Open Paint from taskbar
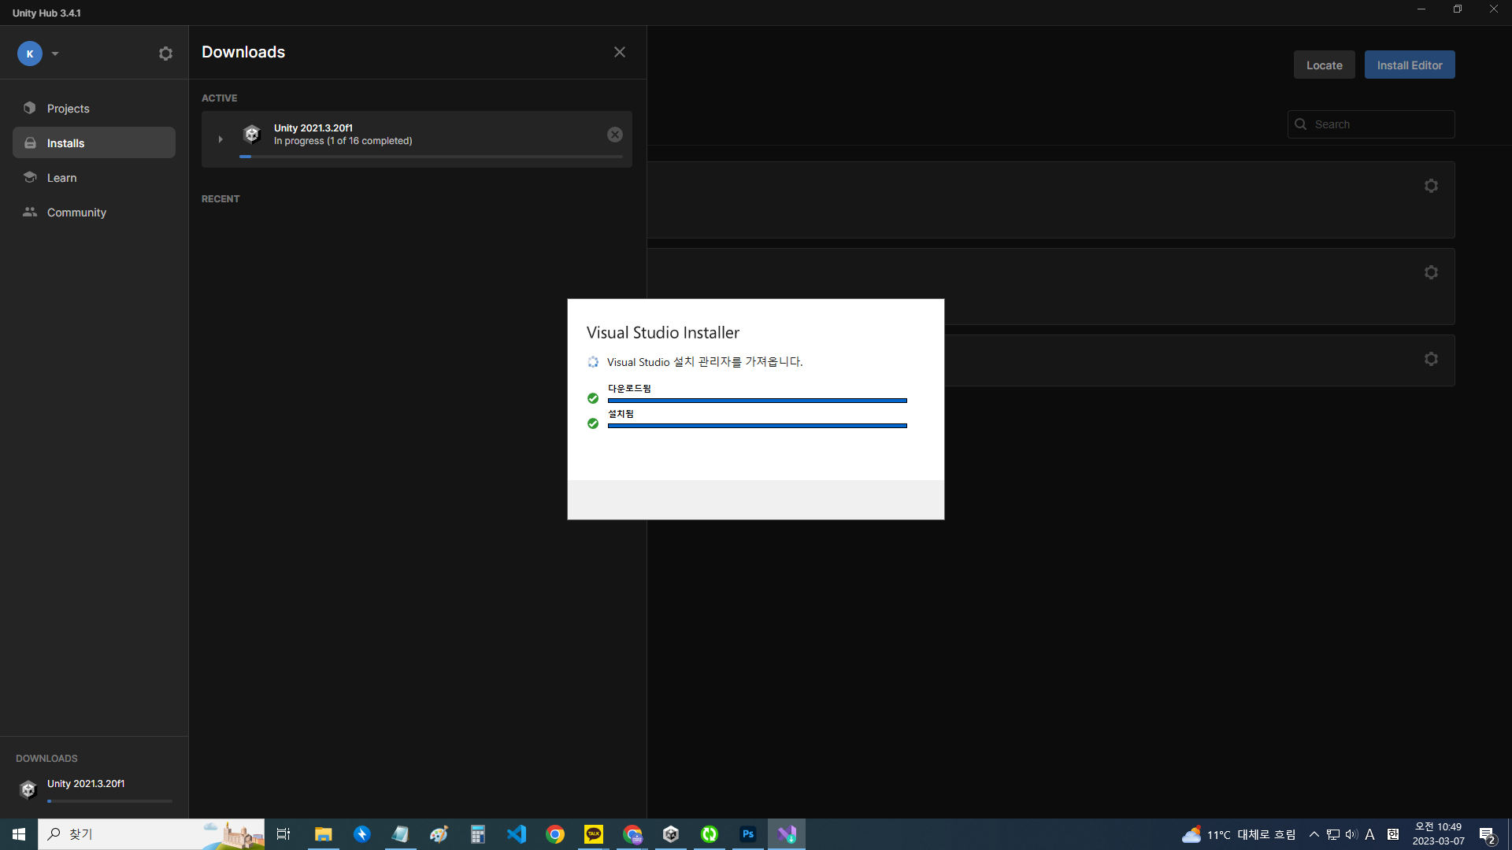 click(439, 834)
